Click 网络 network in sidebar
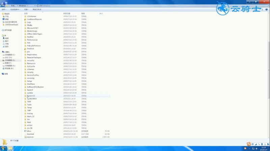The width and height of the screenshot is (270, 151). (x=5, y=74)
